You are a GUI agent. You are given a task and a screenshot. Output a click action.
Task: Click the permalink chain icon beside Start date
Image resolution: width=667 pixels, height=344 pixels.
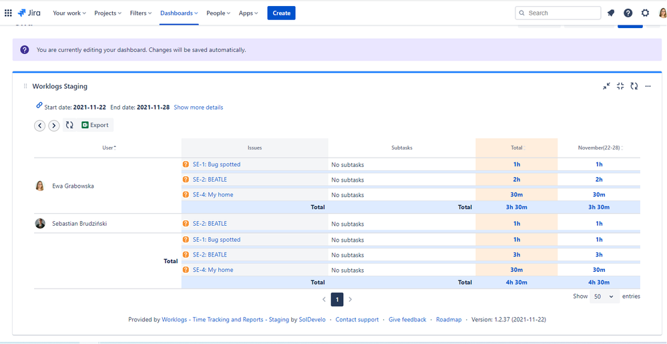[39, 106]
